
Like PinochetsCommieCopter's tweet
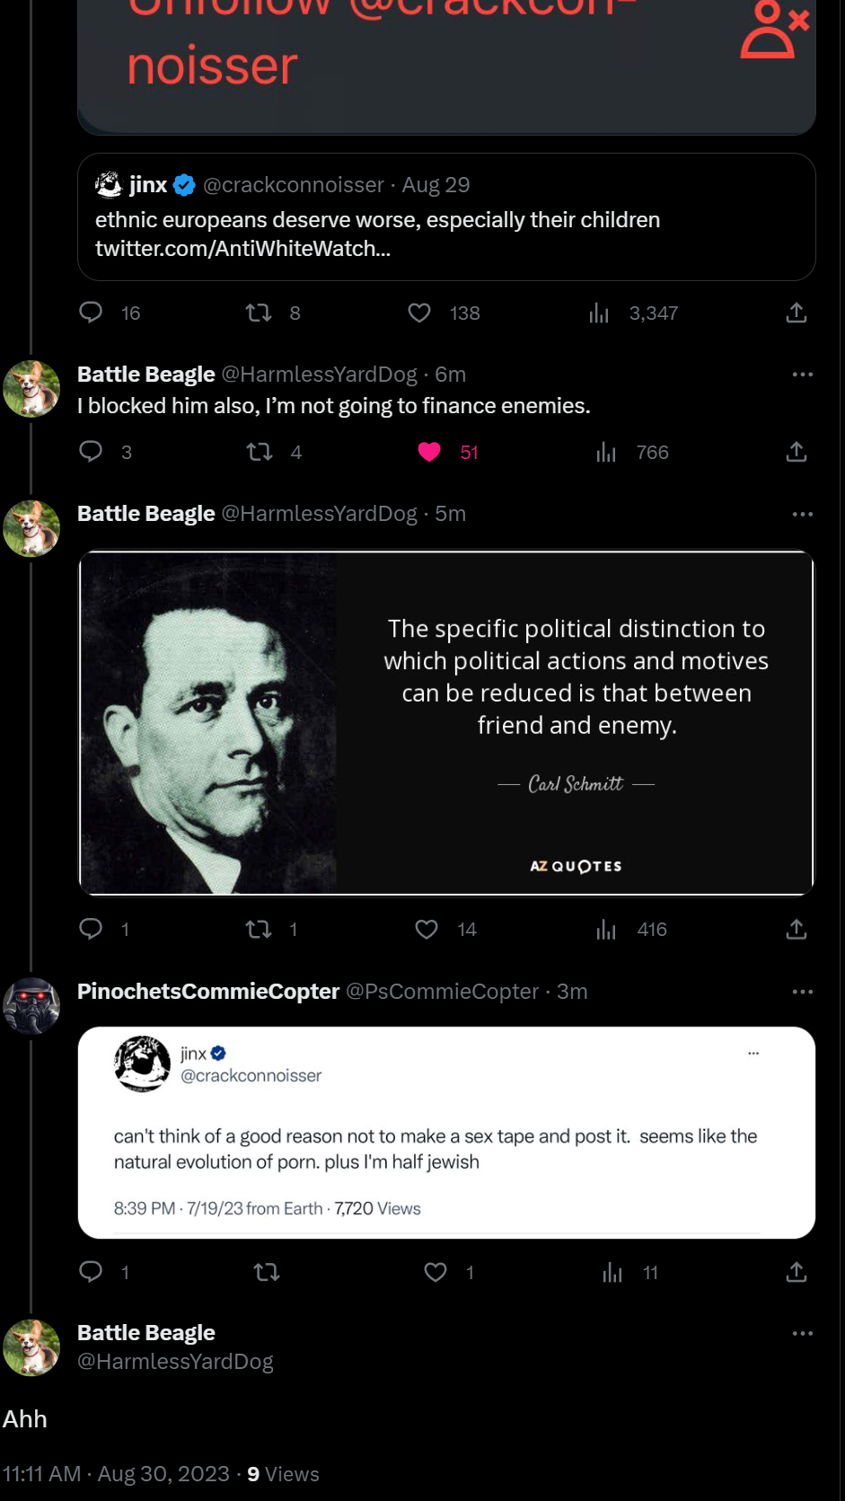[436, 1272]
